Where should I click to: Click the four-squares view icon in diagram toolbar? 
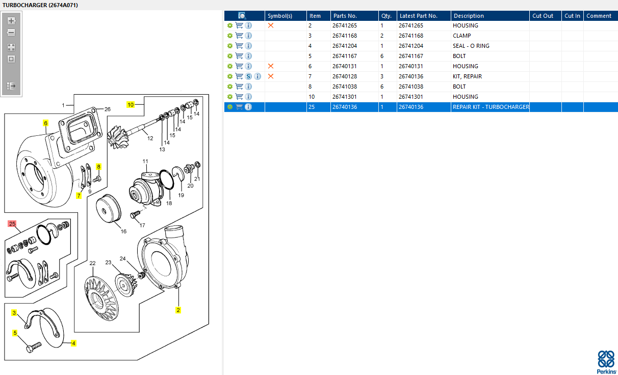pyautogui.click(x=11, y=47)
